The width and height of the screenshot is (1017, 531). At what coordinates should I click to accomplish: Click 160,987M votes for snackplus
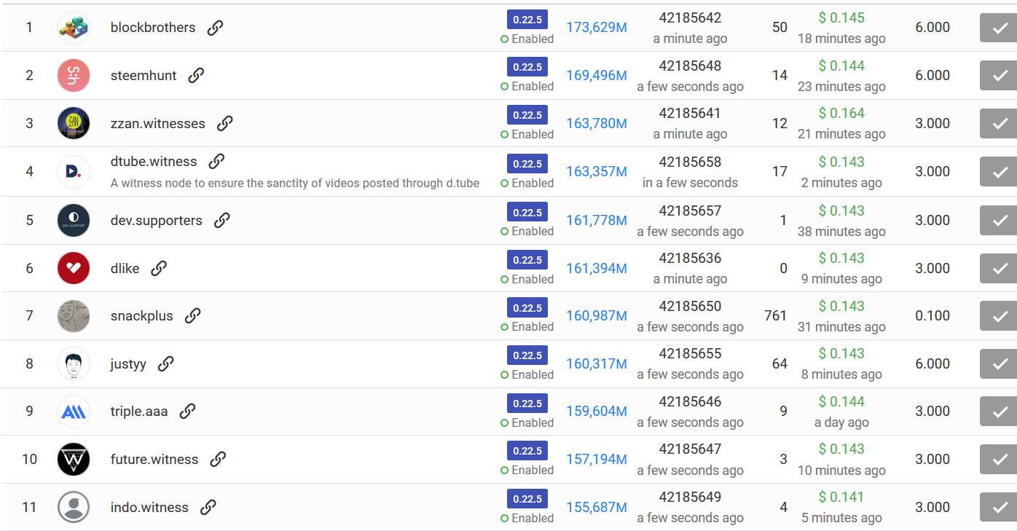click(x=597, y=315)
